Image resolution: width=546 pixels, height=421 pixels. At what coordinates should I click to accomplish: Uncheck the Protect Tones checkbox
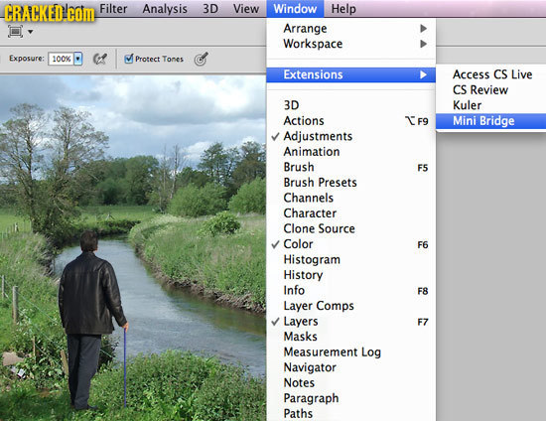pos(129,59)
